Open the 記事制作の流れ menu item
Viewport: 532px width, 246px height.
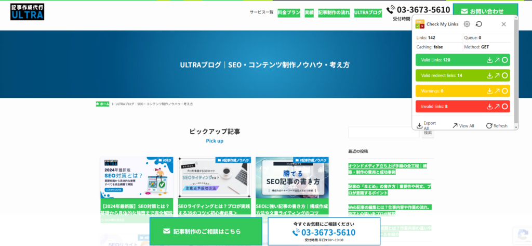pyautogui.click(x=334, y=12)
